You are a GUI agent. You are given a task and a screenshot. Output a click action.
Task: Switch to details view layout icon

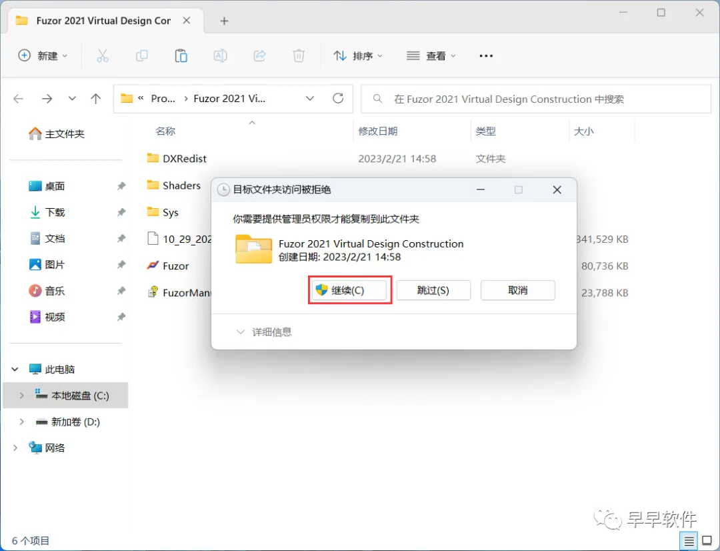tap(689, 542)
